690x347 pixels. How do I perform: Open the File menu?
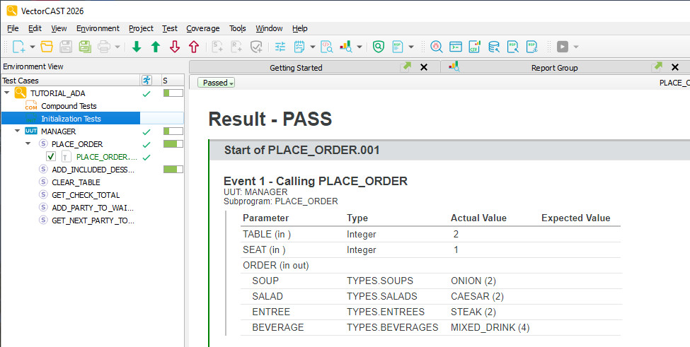point(13,28)
